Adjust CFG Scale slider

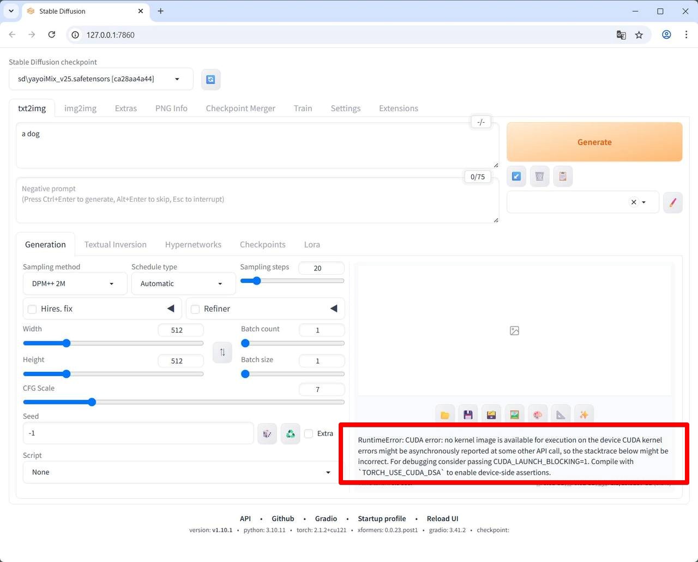(184, 402)
